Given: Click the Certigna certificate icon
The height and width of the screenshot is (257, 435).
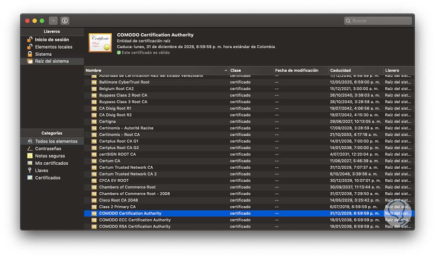Looking at the screenshot, I should click(x=94, y=121).
